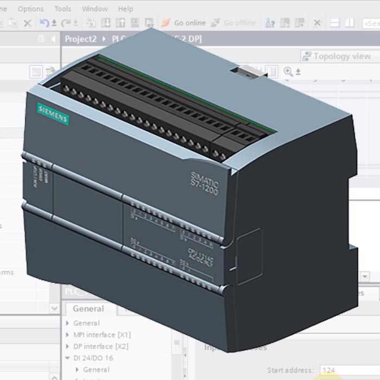
Task: Select DI 24/DO 16 in tree
Action: tap(93, 358)
